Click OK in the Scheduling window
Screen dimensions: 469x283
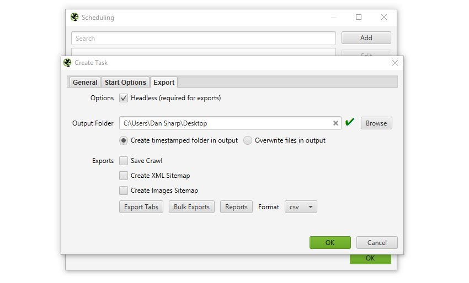point(370,259)
